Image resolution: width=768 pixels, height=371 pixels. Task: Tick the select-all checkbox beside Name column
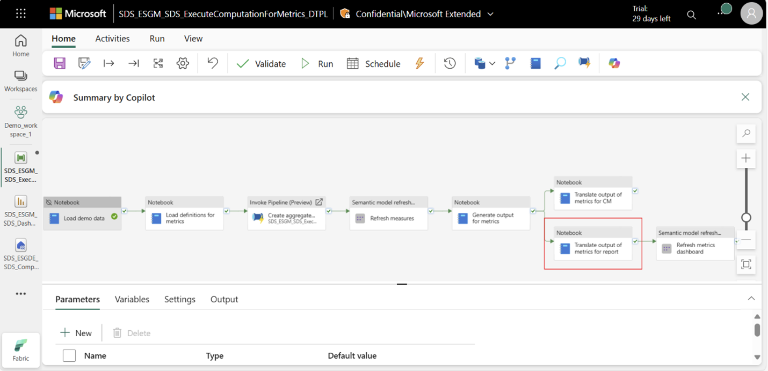point(69,355)
